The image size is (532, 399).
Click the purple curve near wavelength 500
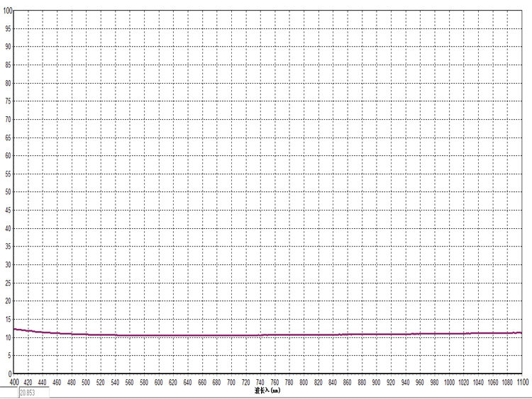click(86, 335)
